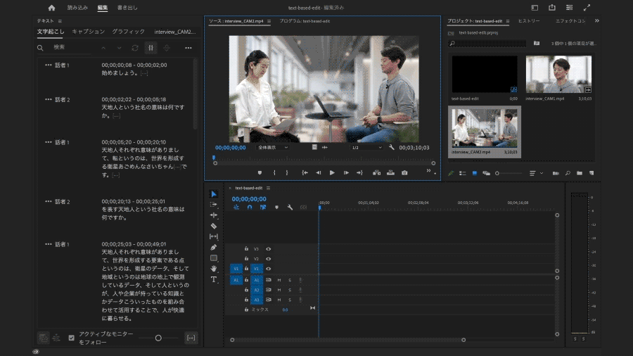Toggle linked selection in timeline
The image size is (633, 356).
(x=263, y=207)
